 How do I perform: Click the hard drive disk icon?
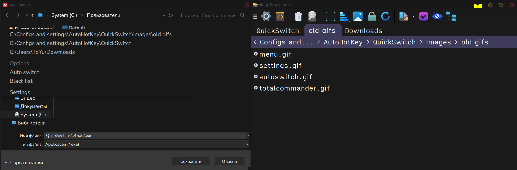312,16
